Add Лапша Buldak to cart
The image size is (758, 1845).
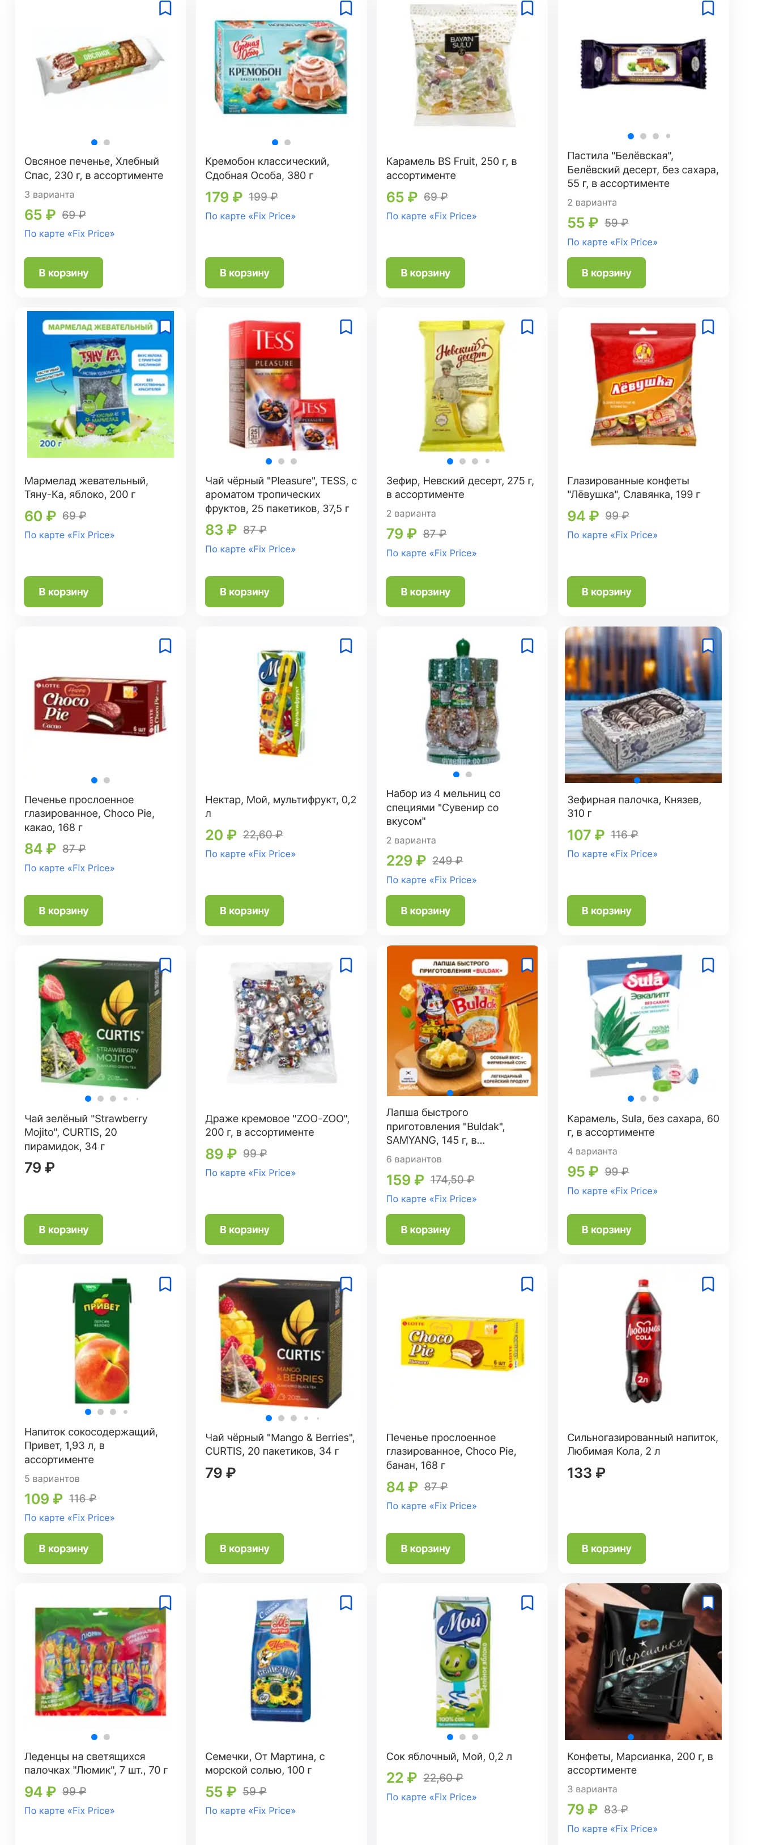click(x=425, y=1230)
